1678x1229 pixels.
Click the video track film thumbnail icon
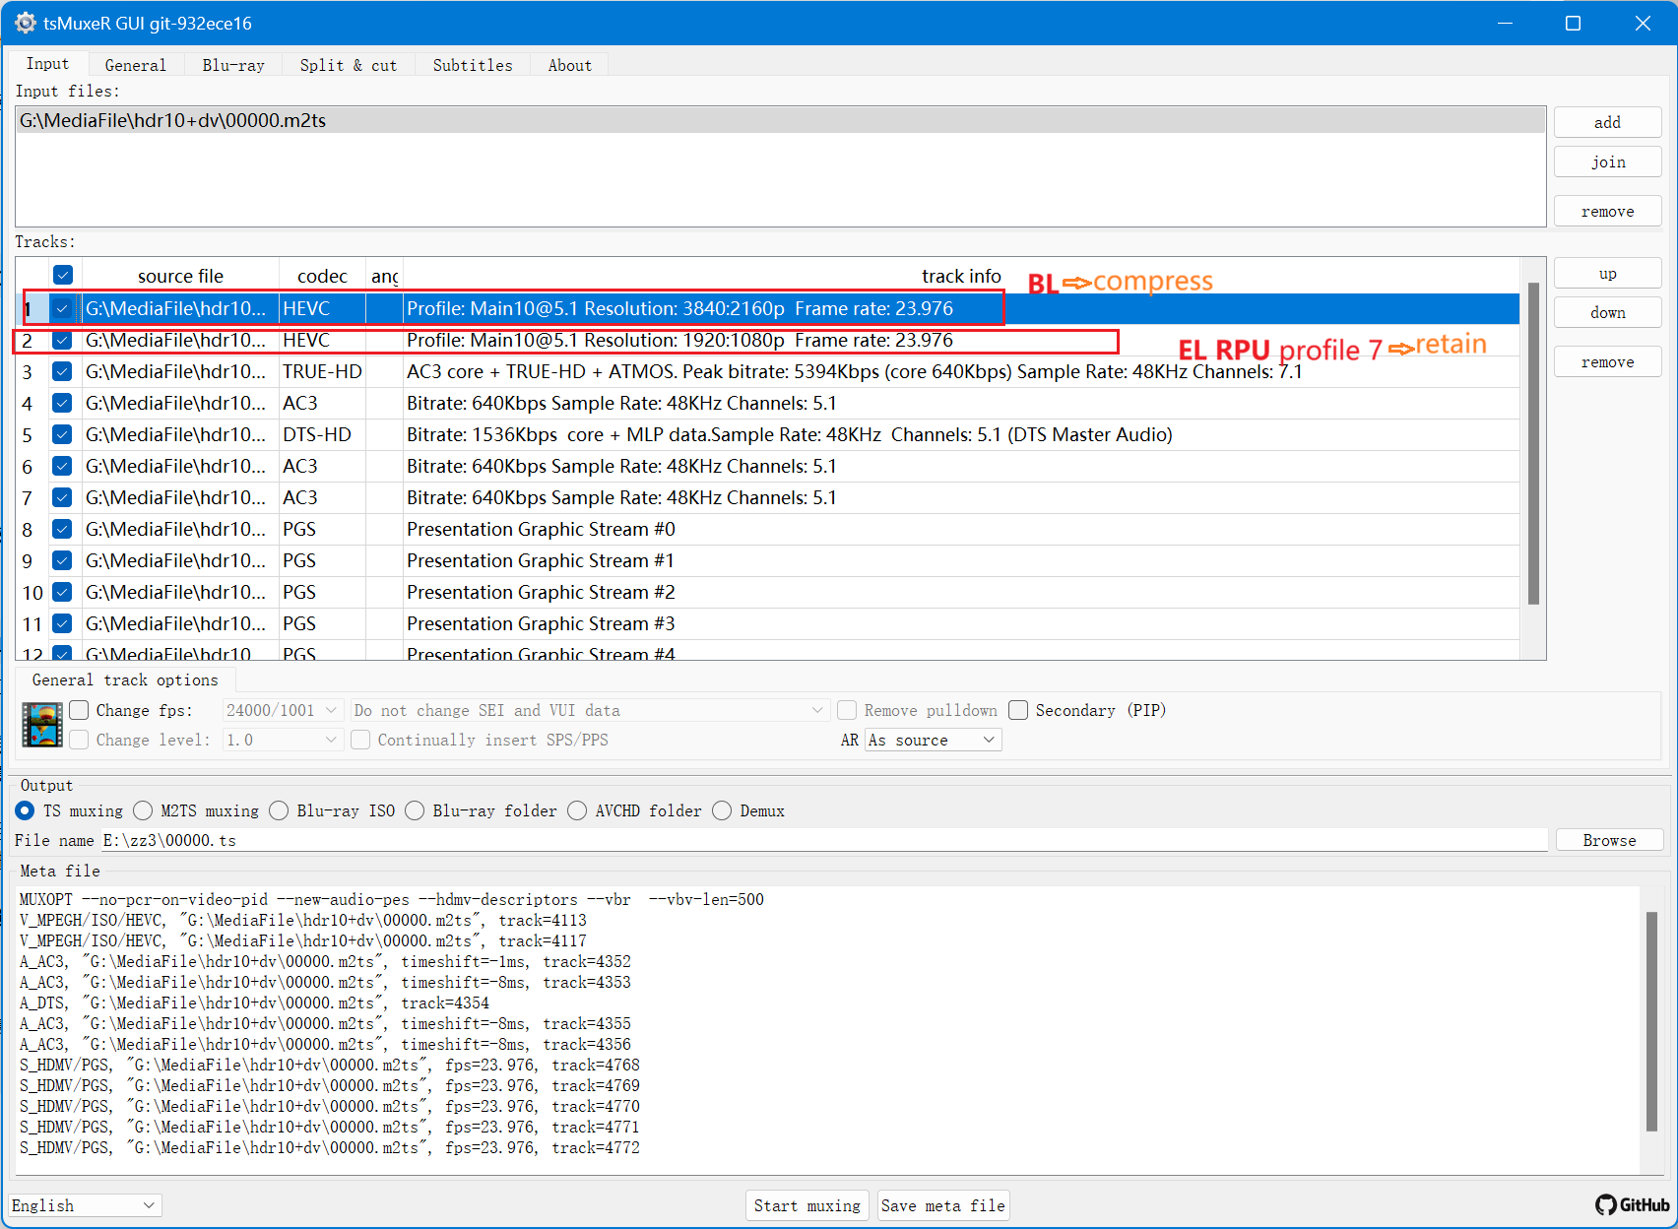click(42, 725)
